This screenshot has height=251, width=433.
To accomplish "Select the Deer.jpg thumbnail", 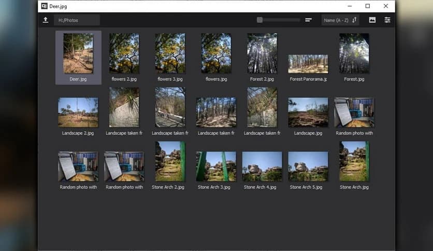I will [x=78, y=53].
